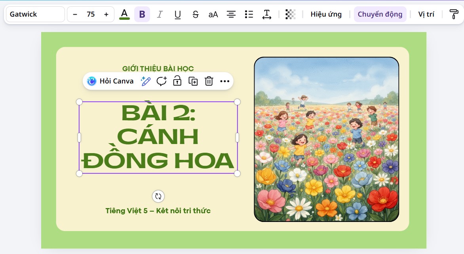Change letter case using the aA icon

point(213,14)
